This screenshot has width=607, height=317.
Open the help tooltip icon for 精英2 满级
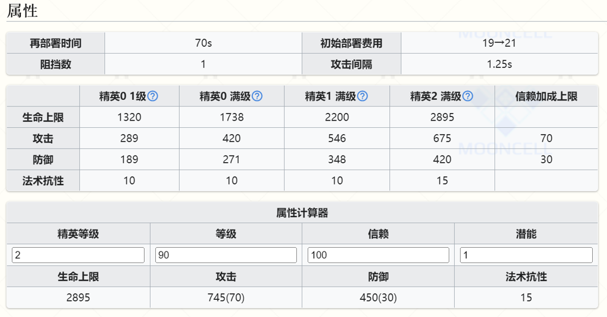[468, 96]
